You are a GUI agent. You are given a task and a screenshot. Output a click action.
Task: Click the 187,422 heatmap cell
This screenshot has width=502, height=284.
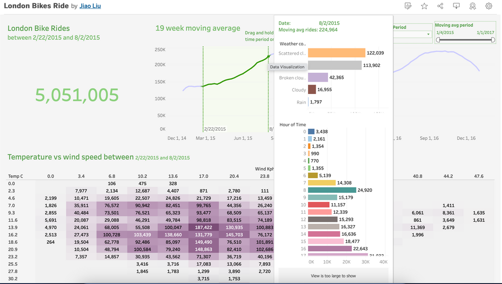(203, 227)
